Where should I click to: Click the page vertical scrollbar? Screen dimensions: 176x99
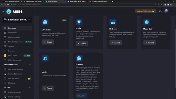(x=175, y=58)
